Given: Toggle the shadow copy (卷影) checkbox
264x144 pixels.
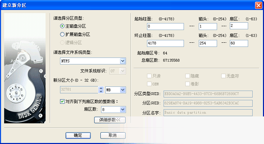Looking at the screenshot, I should pos(187,84).
